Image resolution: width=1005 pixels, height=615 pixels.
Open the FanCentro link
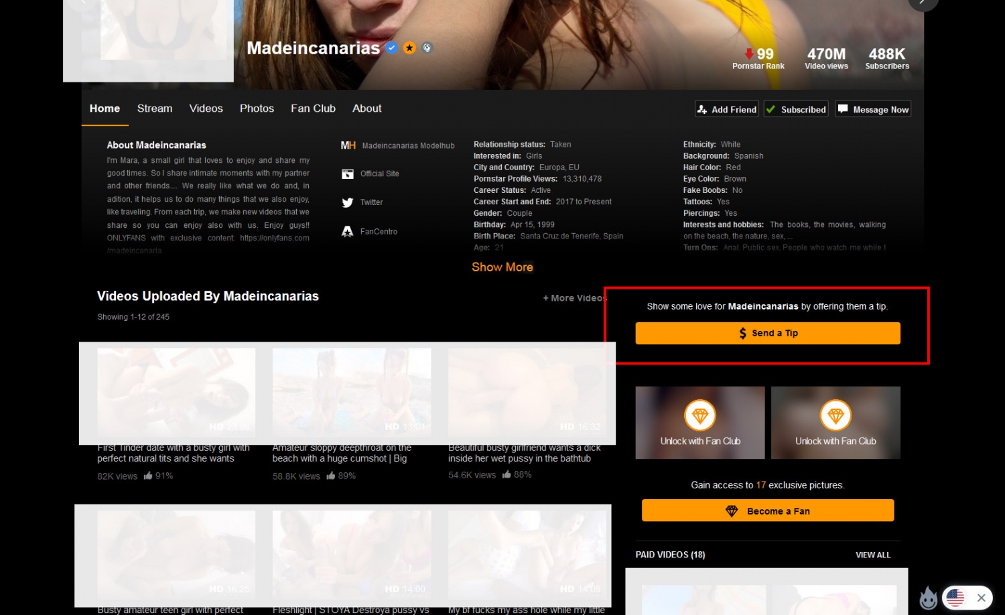click(x=379, y=232)
